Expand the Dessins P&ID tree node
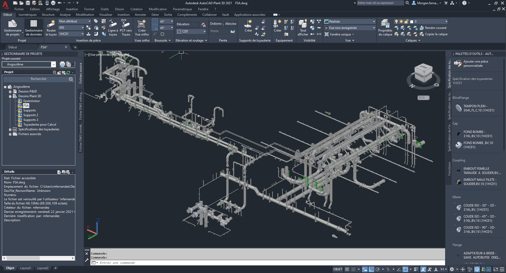Viewport: 506px width, 273px height. click(x=10, y=92)
